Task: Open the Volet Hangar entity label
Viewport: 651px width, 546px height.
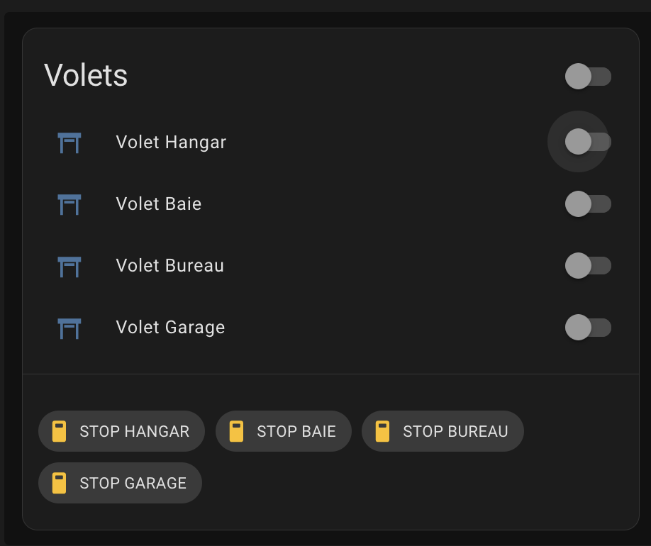Action: tap(171, 143)
